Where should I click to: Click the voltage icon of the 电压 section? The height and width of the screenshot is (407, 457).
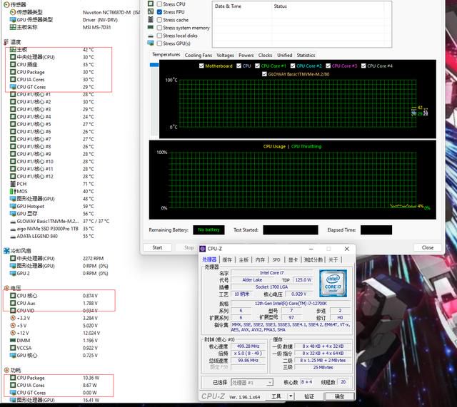[6, 288]
